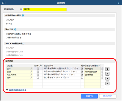
Task: Click the 伝票日付 association cell
Action: (x=92, y=69)
